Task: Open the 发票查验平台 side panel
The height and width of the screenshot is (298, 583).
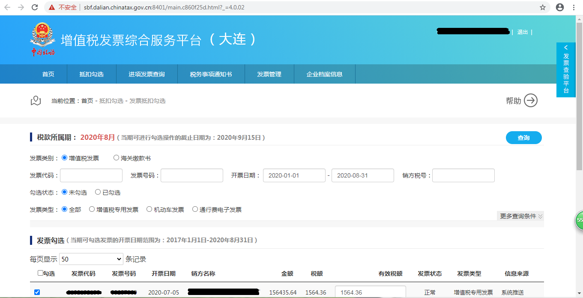Action: [566, 64]
